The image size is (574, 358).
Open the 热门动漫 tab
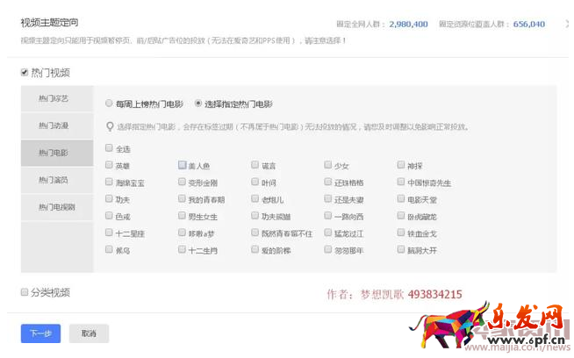tap(56, 126)
